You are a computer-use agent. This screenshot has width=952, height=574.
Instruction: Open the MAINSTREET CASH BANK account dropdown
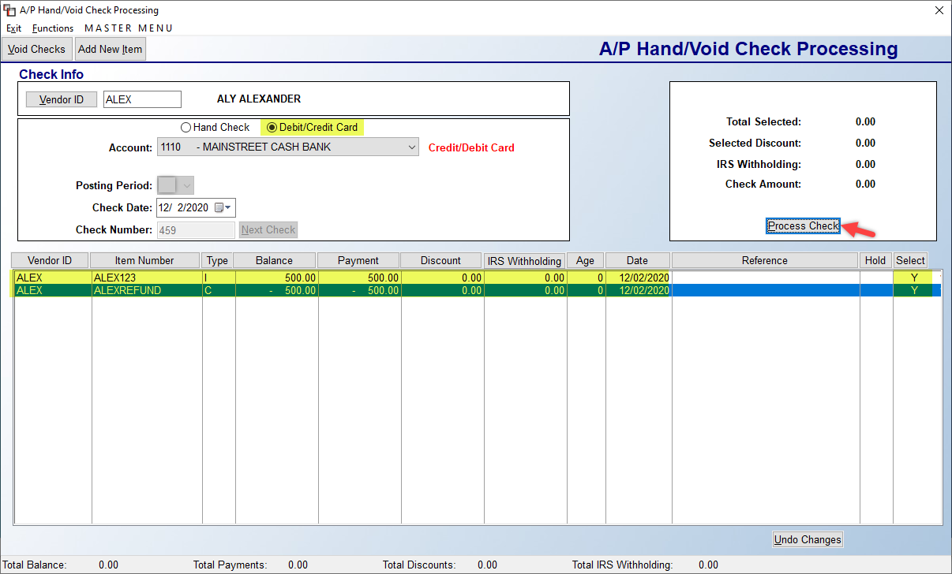coord(411,147)
